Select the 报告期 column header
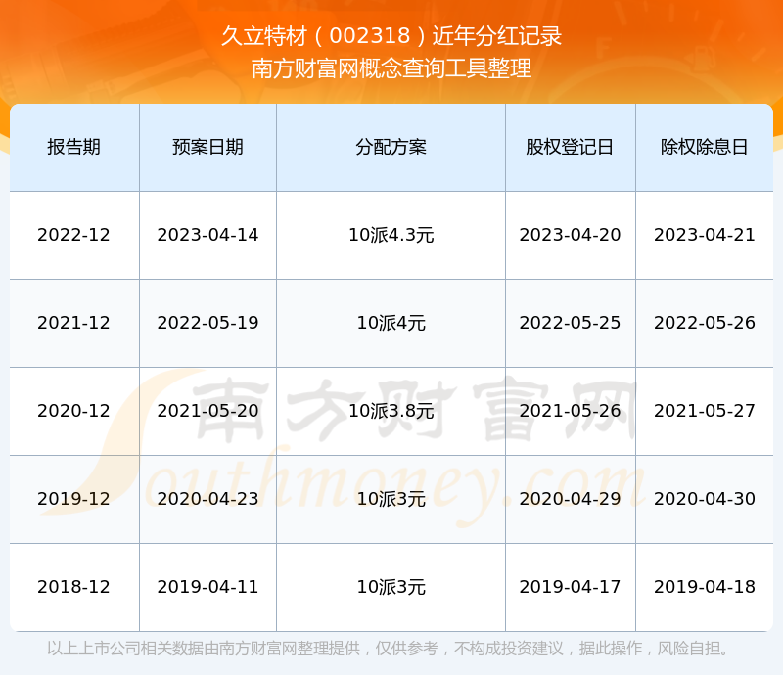The height and width of the screenshot is (675, 783). [x=74, y=147]
